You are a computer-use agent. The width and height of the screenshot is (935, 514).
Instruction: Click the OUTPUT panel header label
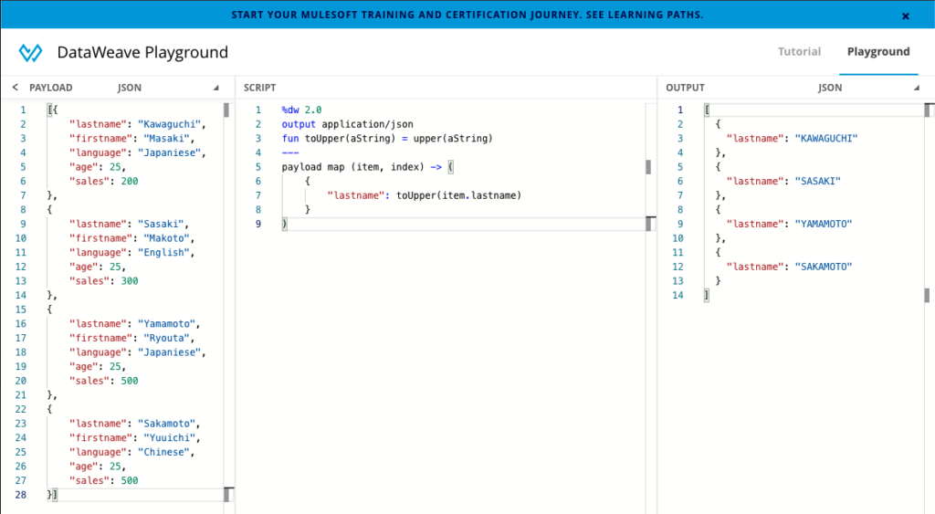coord(685,88)
